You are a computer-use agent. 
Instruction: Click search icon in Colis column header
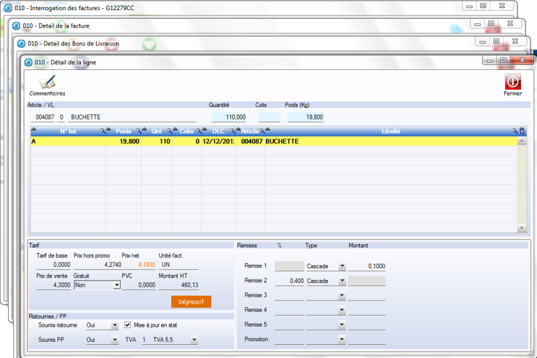tap(197, 131)
